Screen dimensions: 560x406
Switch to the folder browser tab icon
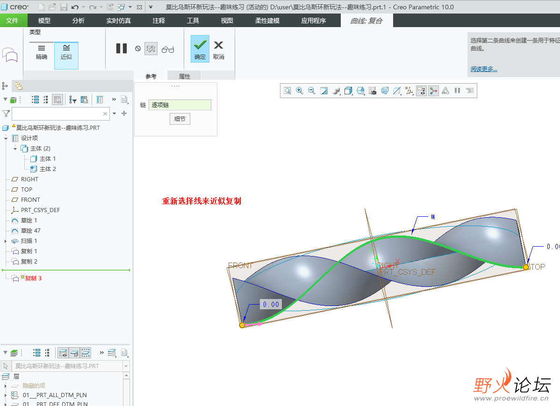(19, 86)
